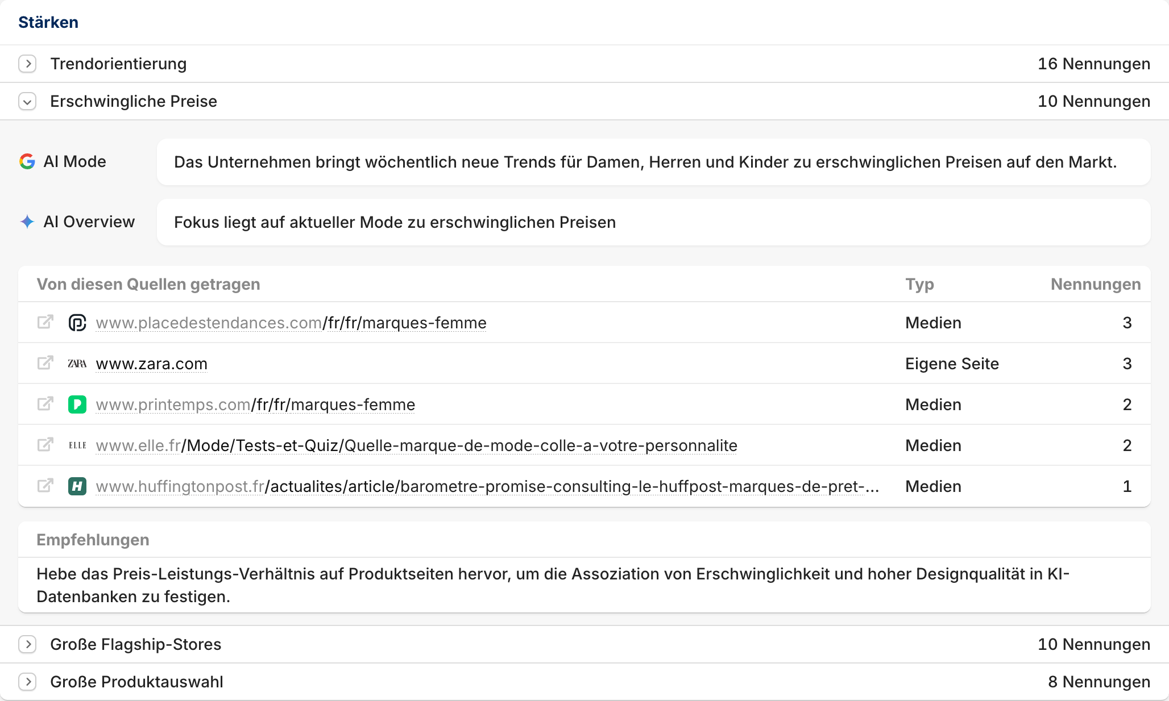Screen dimensions: 1169x701
Task: Click the Stärken heading
Action: click(48, 22)
